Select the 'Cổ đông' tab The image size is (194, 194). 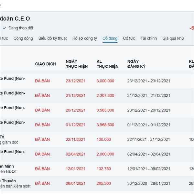110,38
